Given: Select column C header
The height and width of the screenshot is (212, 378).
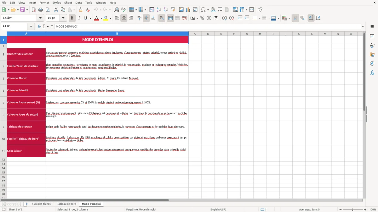Looking at the screenshot, I should pos(195,34).
